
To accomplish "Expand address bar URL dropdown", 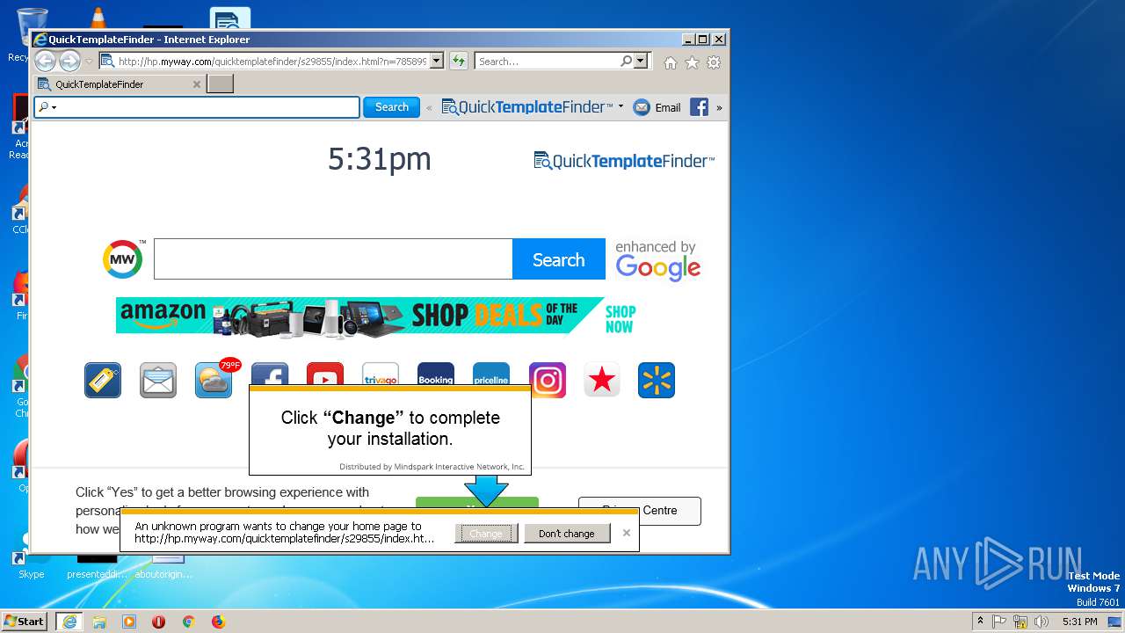I will pyautogui.click(x=437, y=61).
